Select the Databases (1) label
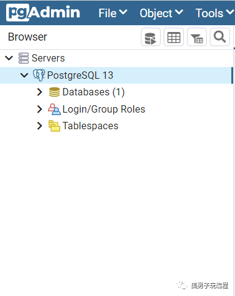This screenshot has width=235, height=296. 94,92
